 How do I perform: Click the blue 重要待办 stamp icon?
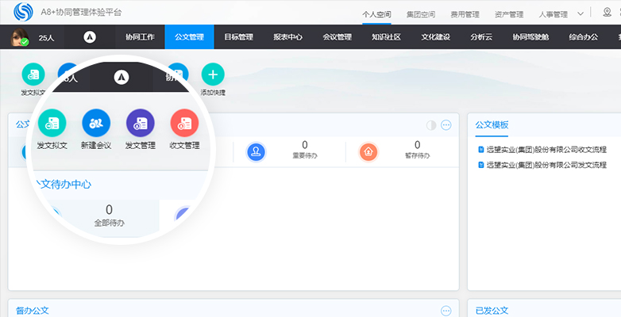coord(256,151)
